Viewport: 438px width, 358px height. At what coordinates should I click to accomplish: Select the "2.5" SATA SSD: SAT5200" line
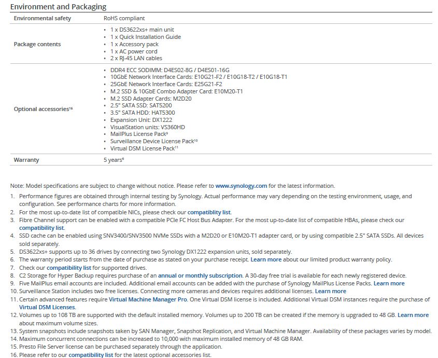(x=141, y=105)
